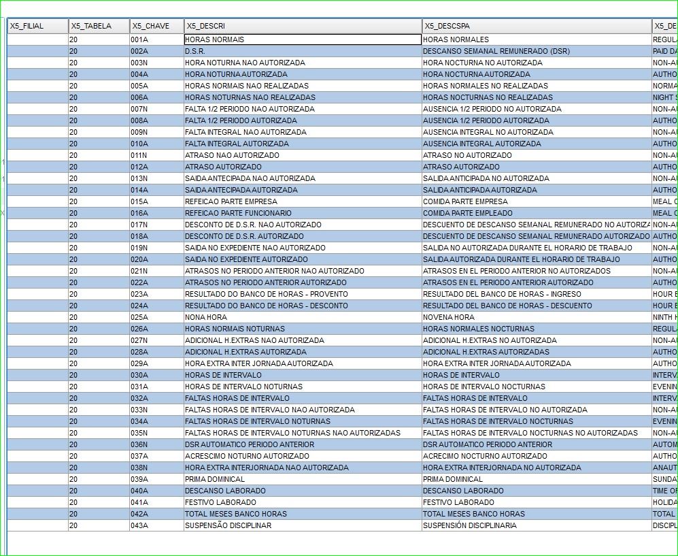Select HORAS NORMAIS NOTURNAS cell
Screen dimensions: 678x556
[303, 329]
